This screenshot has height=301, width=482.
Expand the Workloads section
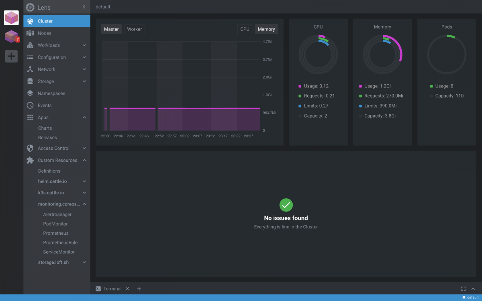coord(84,45)
